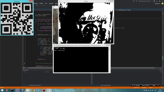Click the console window title bar icon
Screen dimensions: 164x92
[54, 45]
